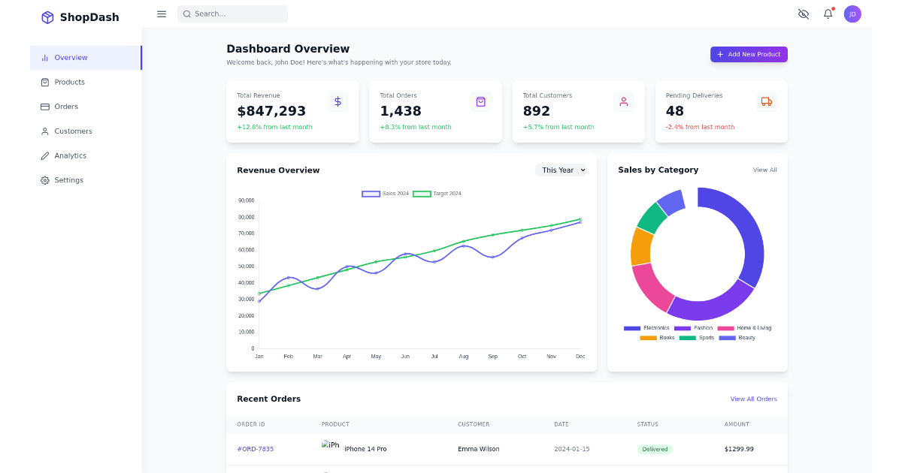Click the search field in the top bar
The width and height of the screenshot is (902, 473).
click(x=232, y=14)
